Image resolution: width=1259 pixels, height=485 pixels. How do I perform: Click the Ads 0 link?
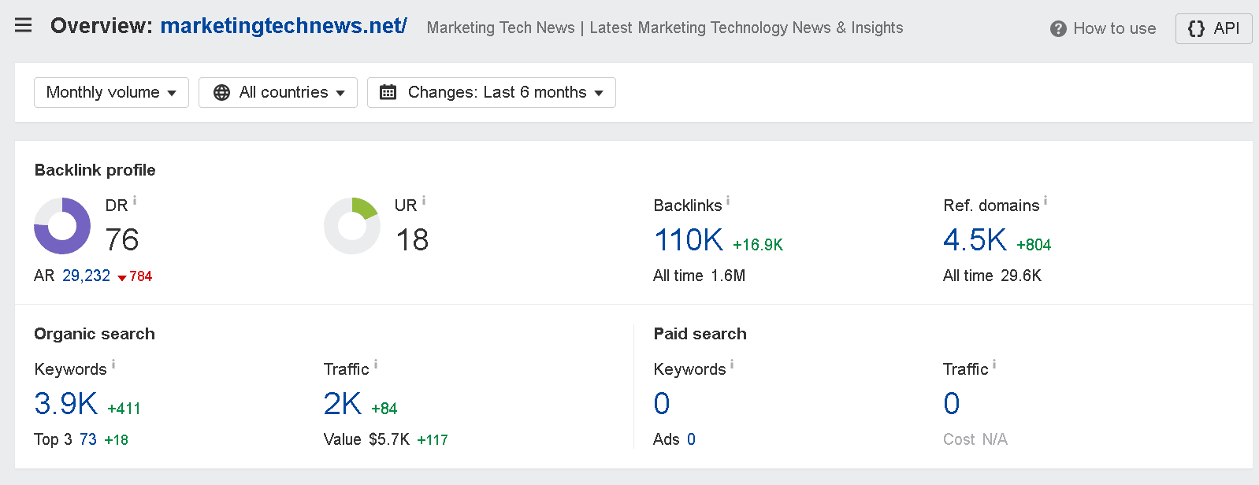point(691,439)
